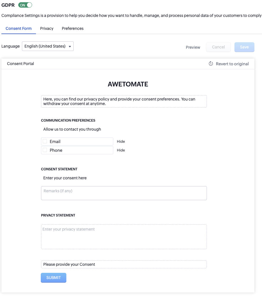Click the SUBMIT button

(x=53, y=278)
